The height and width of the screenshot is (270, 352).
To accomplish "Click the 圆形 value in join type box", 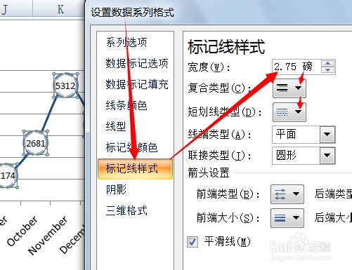I will coord(286,155).
